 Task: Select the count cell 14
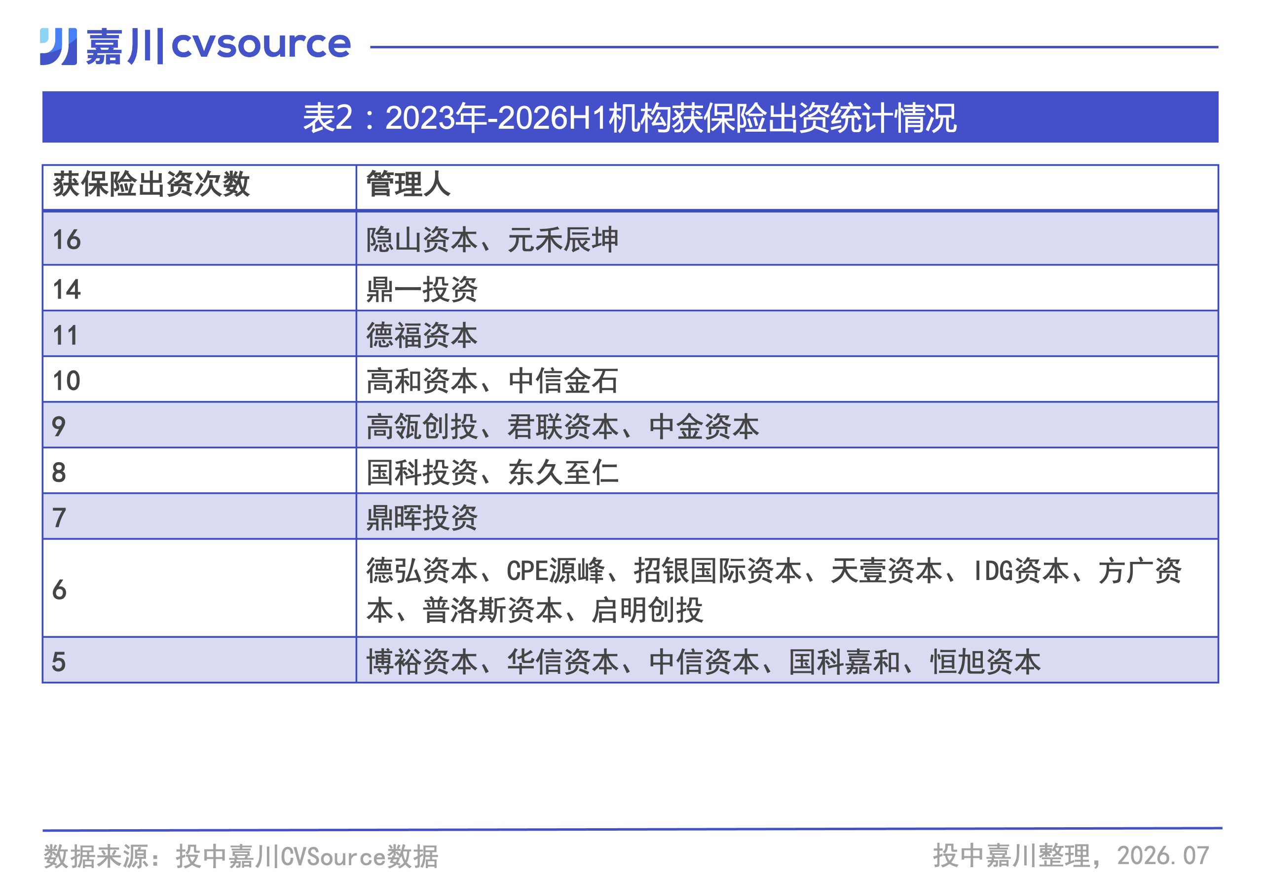(199, 288)
